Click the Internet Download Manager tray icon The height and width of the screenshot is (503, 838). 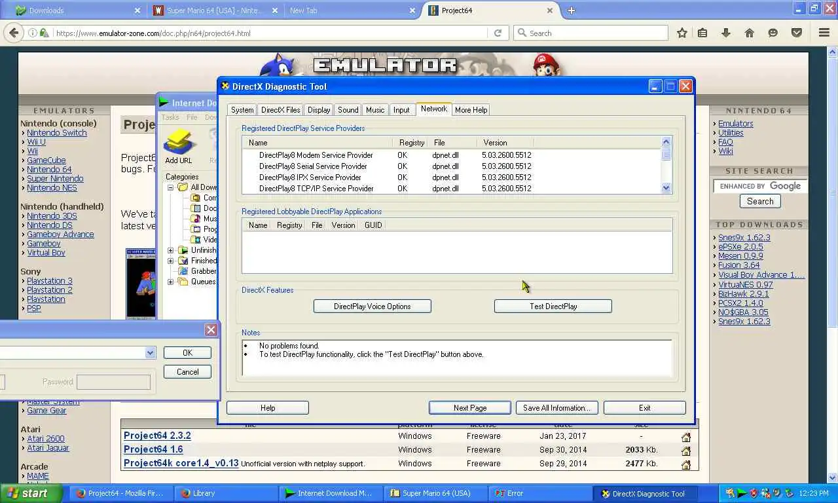[x=742, y=493]
